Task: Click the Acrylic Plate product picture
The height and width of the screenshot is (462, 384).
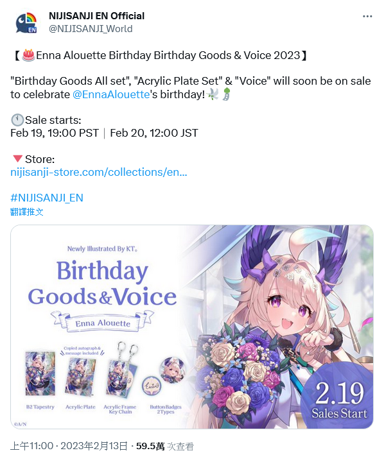Action: coord(80,377)
